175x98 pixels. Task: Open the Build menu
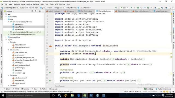pos(42,4)
